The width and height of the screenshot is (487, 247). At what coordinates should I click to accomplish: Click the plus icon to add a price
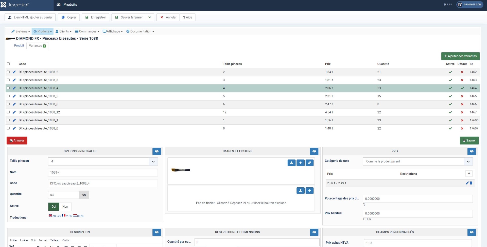click(x=469, y=174)
